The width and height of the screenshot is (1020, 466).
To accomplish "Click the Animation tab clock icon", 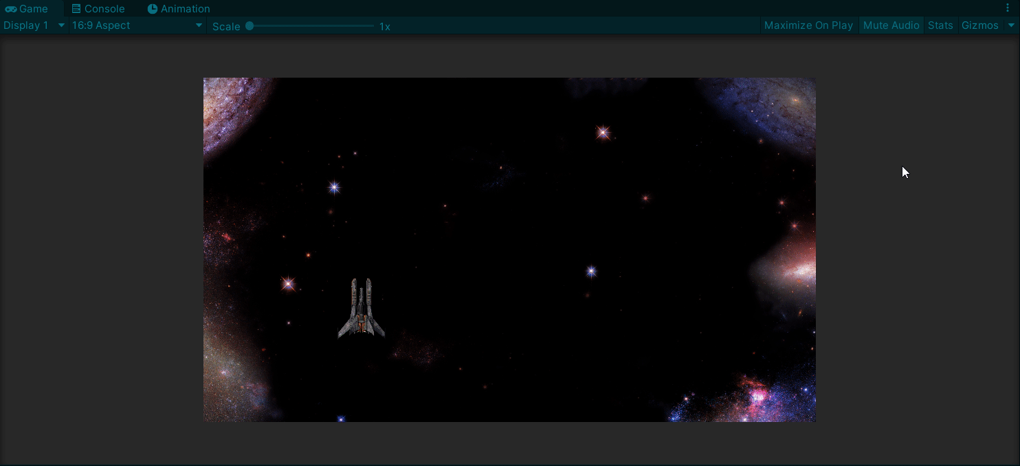I will point(153,9).
